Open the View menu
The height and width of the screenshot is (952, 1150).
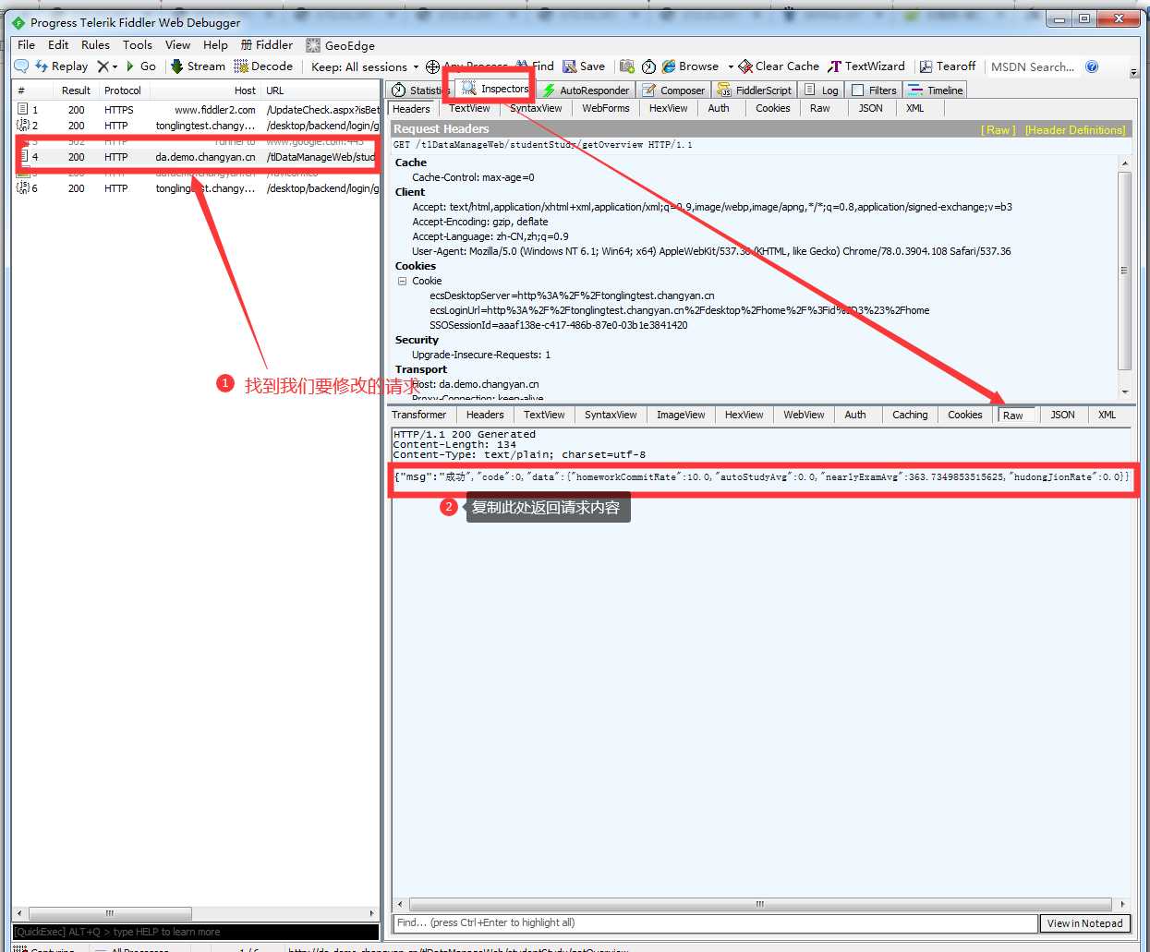(177, 45)
